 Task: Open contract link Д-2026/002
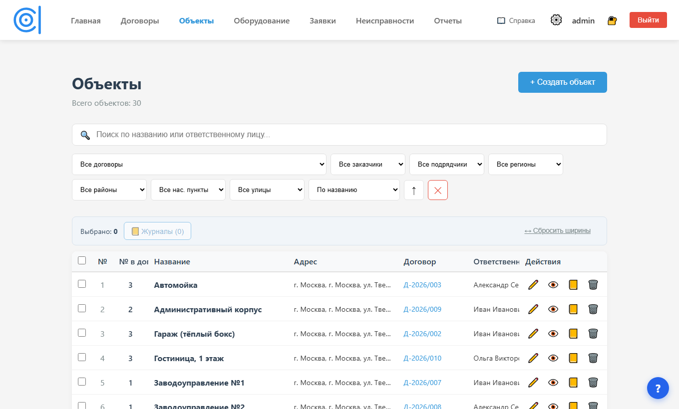[422, 334]
